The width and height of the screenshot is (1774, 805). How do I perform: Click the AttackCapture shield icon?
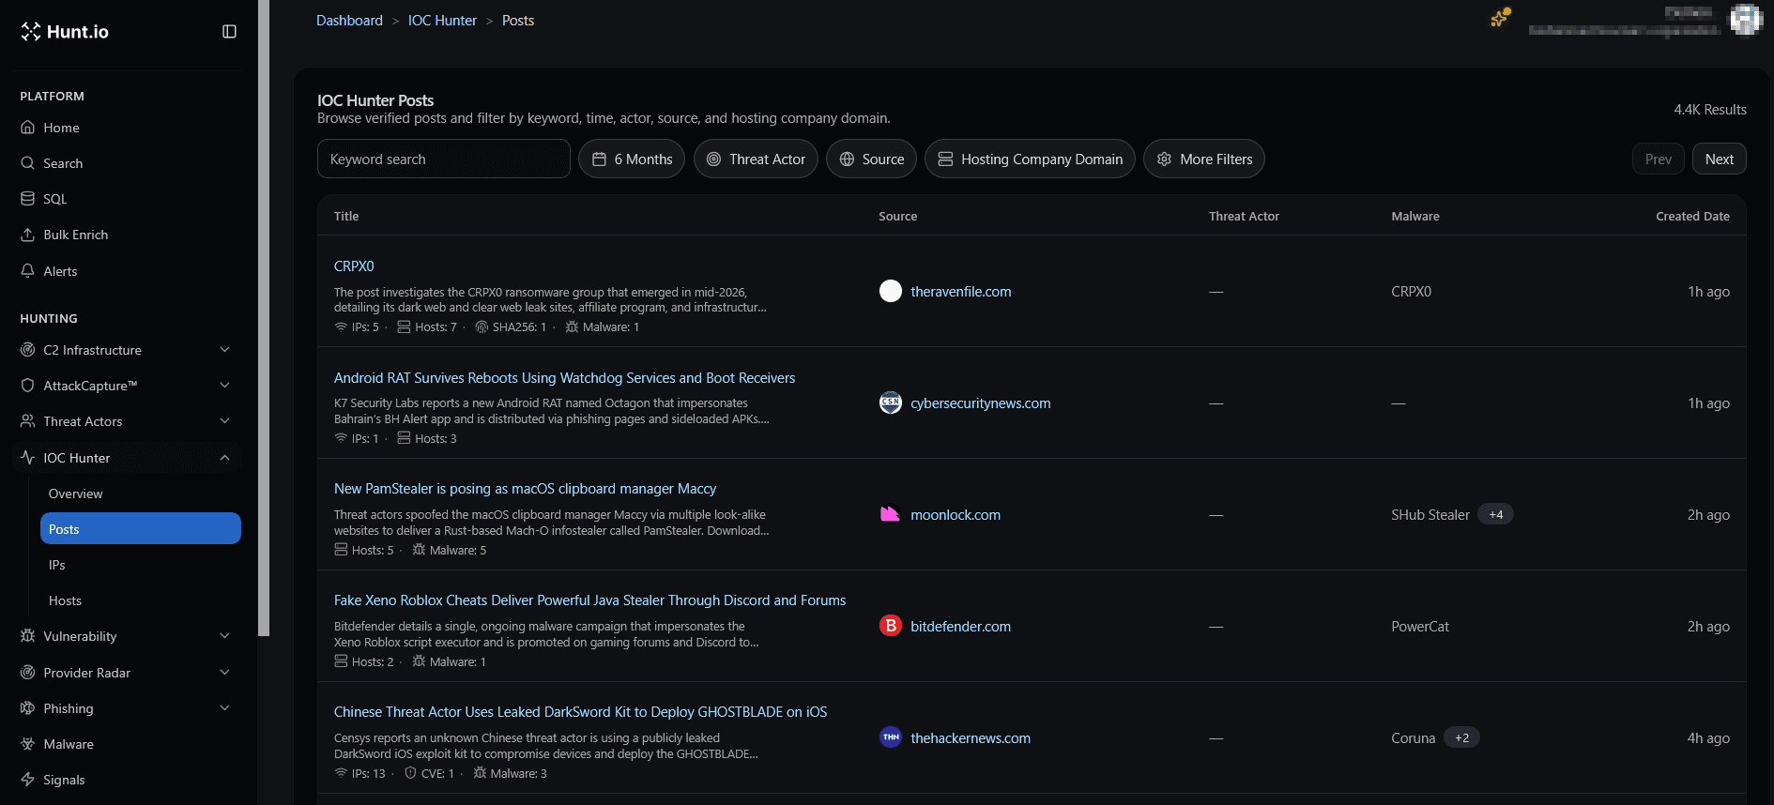(28, 386)
